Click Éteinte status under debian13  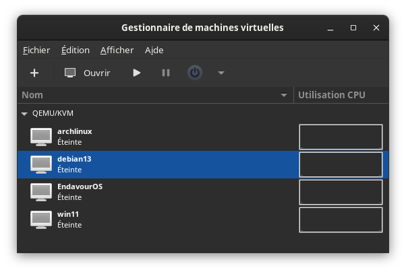tap(69, 170)
